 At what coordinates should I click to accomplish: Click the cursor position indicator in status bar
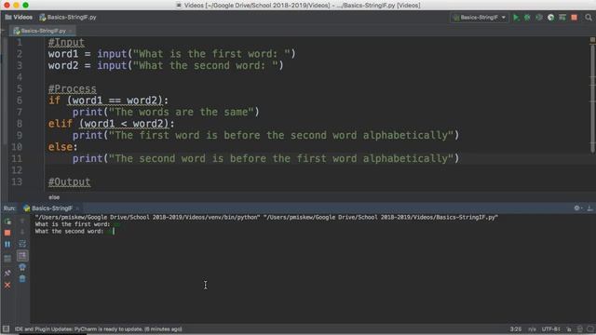pos(515,328)
